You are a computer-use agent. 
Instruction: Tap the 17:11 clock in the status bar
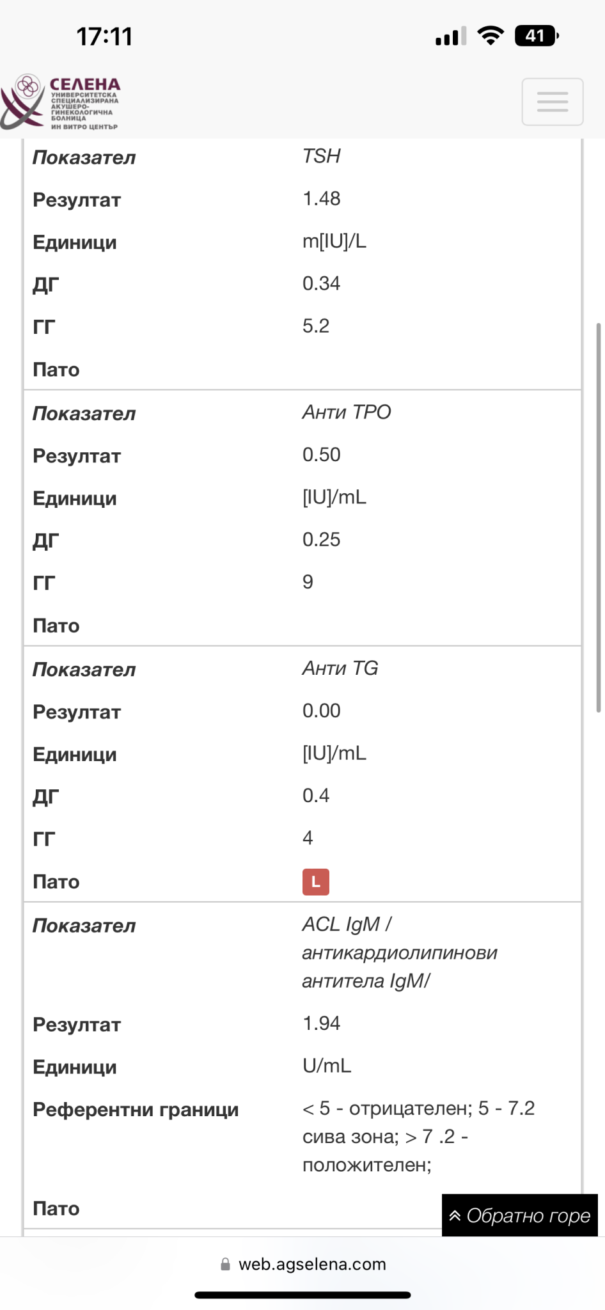click(x=104, y=36)
